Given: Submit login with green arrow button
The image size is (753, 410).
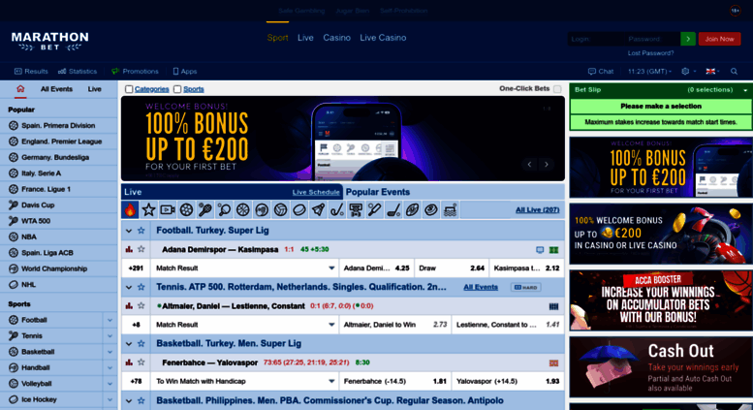Looking at the screenshot, I should (x=688, y=39).
